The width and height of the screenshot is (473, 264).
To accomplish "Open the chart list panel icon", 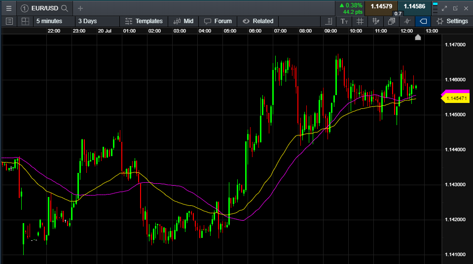I will (9, 21).
